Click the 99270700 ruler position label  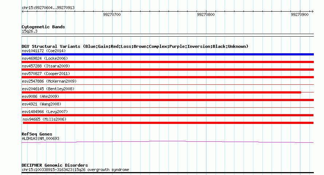coord(112,14)
